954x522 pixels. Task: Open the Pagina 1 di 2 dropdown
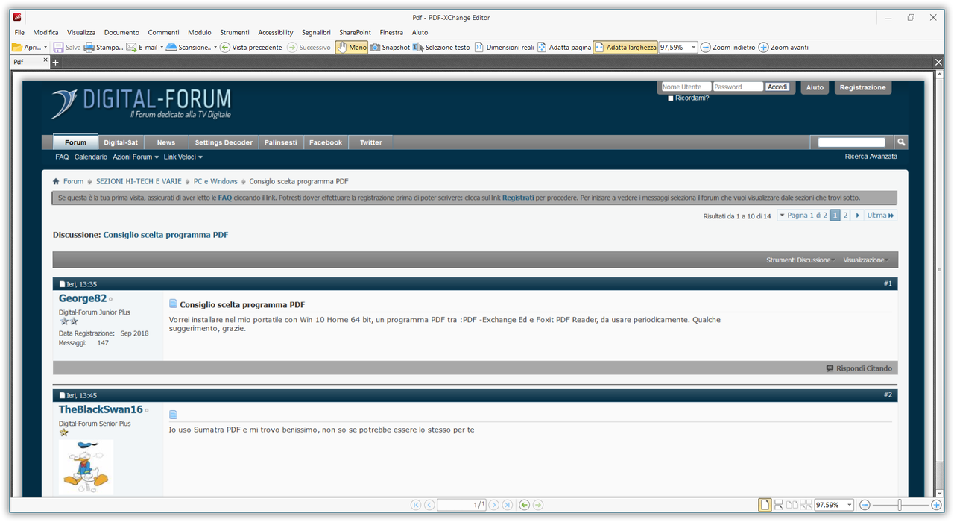pos(802,216)
